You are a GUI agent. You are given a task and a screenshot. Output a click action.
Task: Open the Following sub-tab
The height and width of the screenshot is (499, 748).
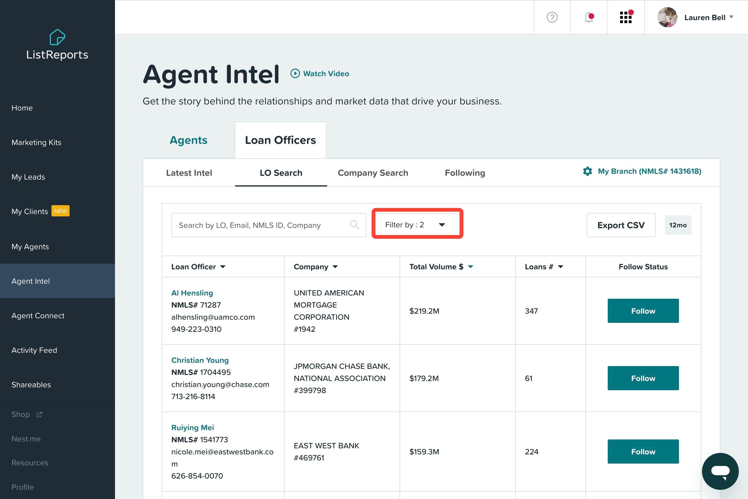pos(465,173)
